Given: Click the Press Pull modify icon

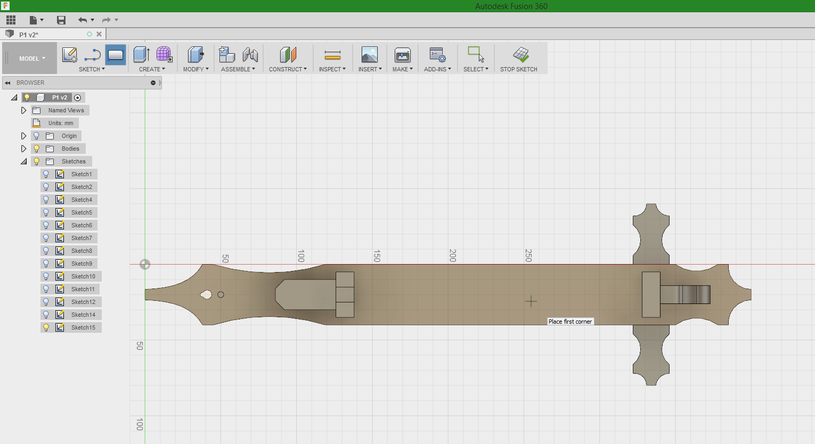Looking at the screenshot, I should pos(195,54).
